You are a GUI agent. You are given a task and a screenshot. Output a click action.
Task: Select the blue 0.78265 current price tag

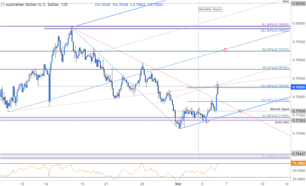(x=298, y=87)
